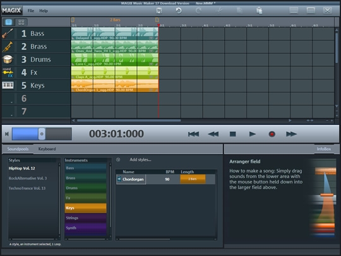Click the Undo arrow icon
341x256 pixels.
tap(179, 11)
